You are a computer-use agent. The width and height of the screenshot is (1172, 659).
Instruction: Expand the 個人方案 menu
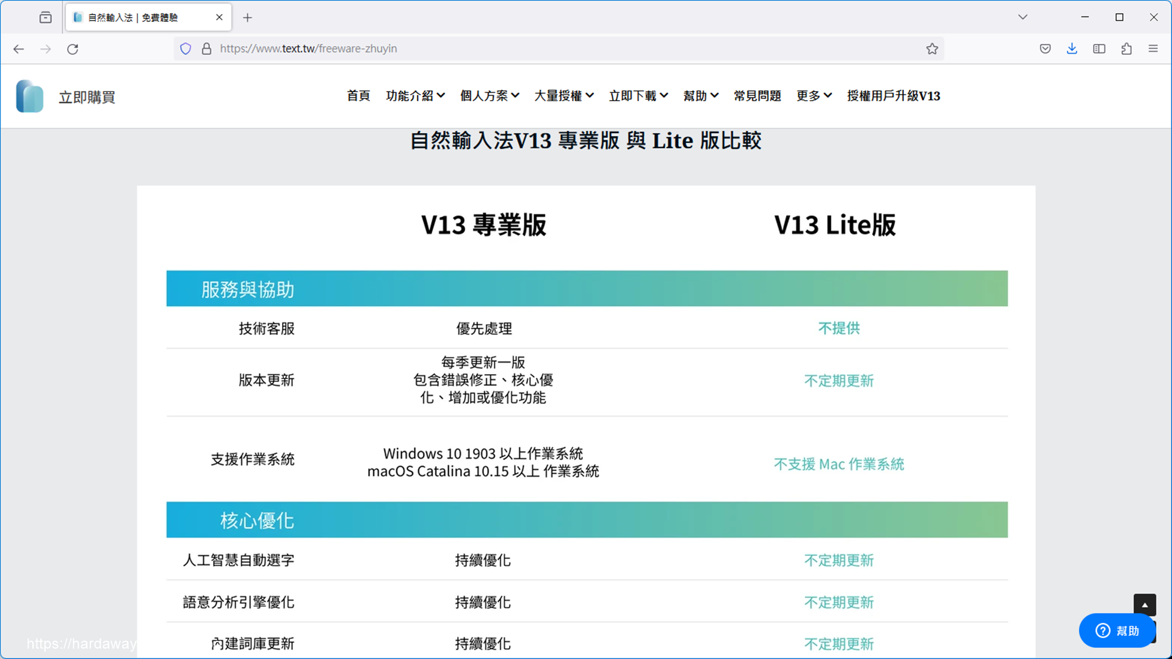(490, 96)
